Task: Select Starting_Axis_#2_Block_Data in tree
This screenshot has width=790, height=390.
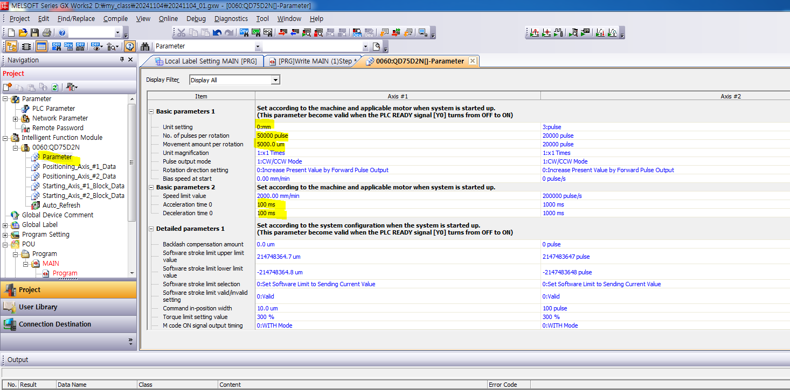Action: click(84, 196)
